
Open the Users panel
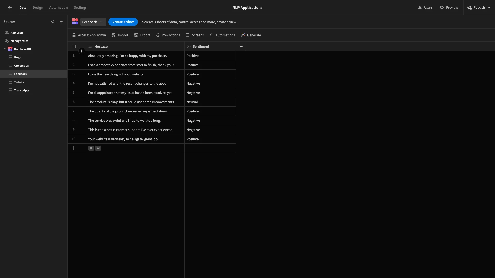coord(425,8)
